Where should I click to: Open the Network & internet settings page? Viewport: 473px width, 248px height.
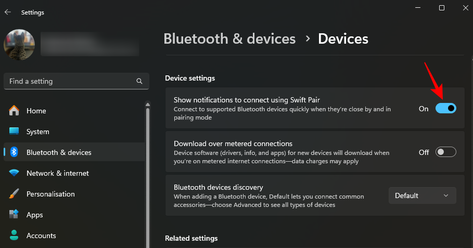point(57,173)
